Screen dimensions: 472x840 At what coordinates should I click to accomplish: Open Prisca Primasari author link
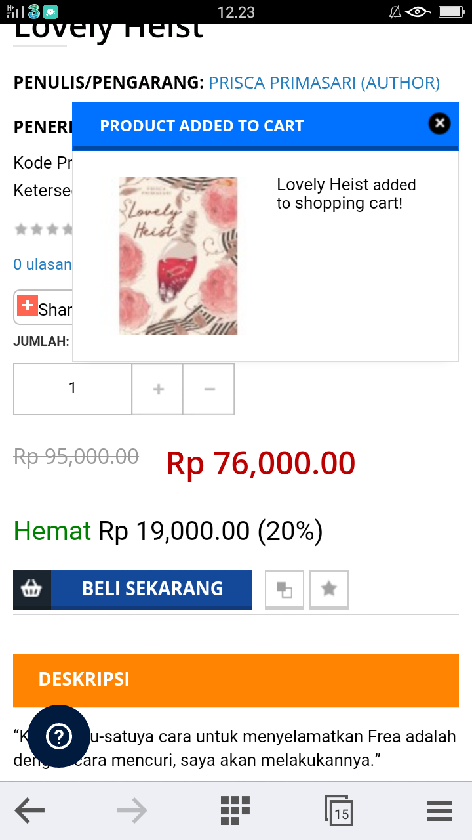pos(324,83)
